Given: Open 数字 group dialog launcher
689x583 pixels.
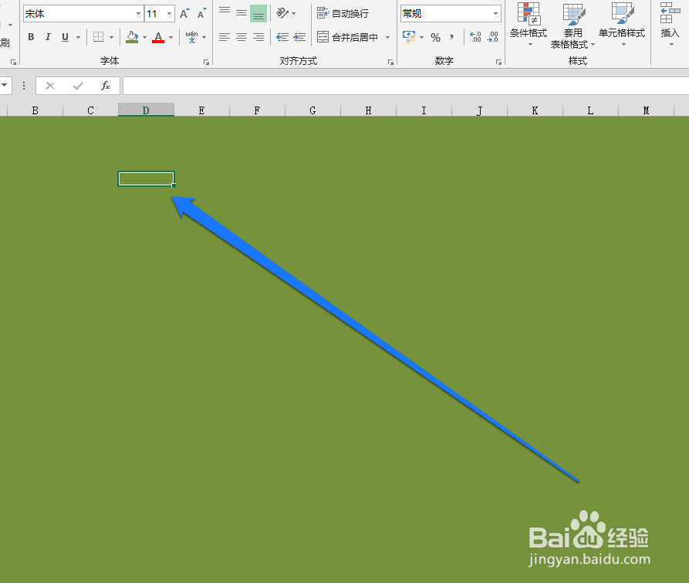Looking at the screenshot, I should pos(498,62).
